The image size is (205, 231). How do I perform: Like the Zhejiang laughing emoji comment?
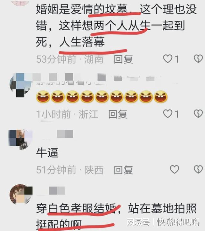[x=168, y=114]
